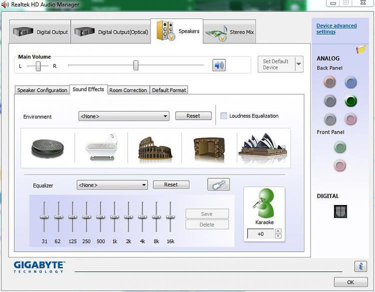The width and height of the screenshot is (375, 292).
Task: Select the stone manhole environment preset
Action: tap(47, 148)
